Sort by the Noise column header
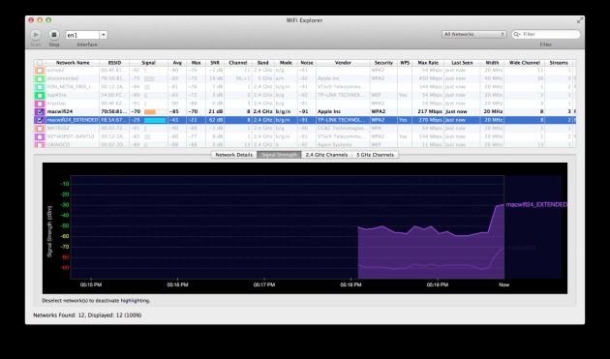610x359 pixels. (307, 63)
